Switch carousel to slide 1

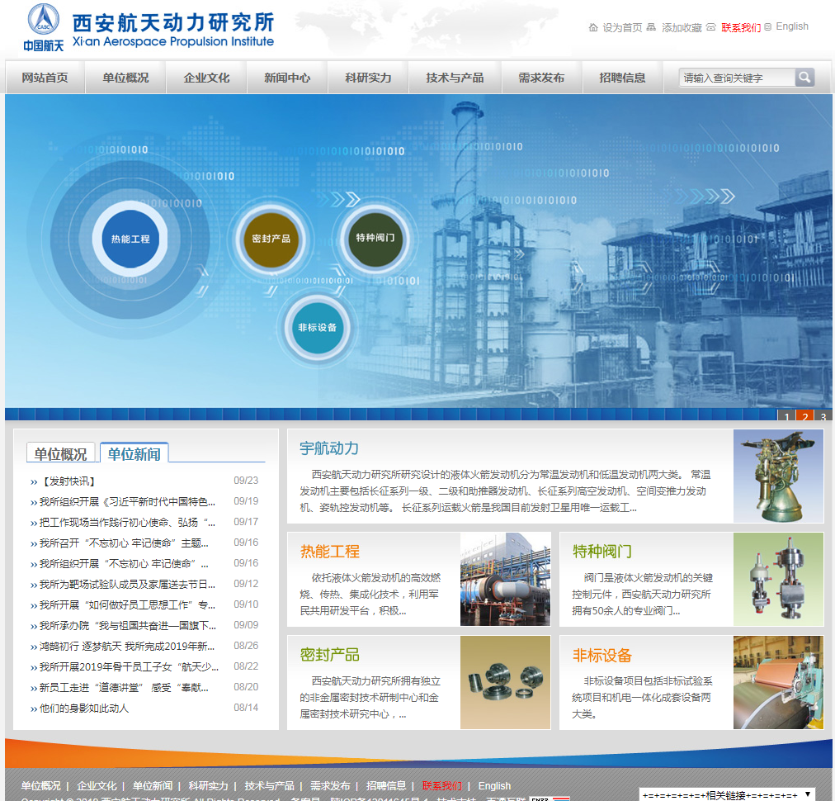785,417
